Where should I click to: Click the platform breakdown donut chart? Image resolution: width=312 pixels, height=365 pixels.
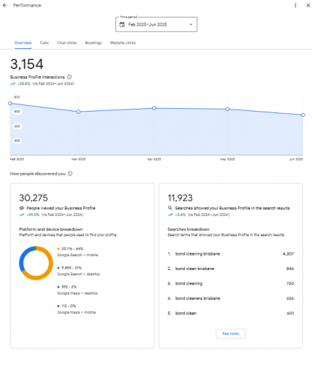pos(36,263)
